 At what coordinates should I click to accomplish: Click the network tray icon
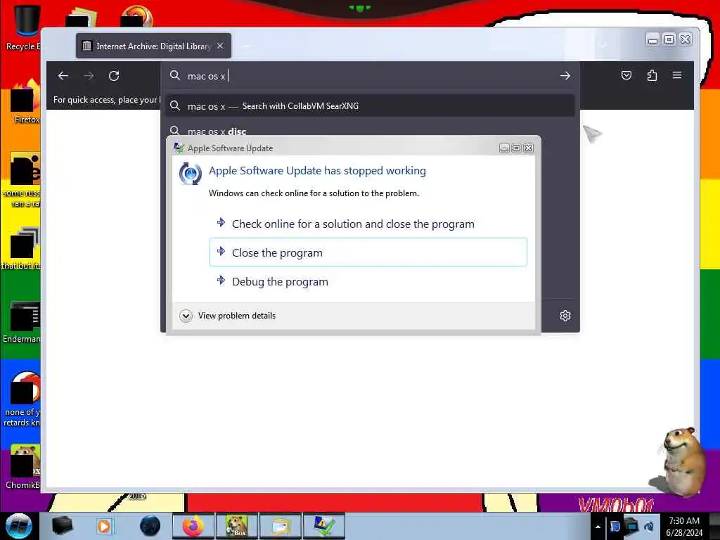[x=632, y=526]
